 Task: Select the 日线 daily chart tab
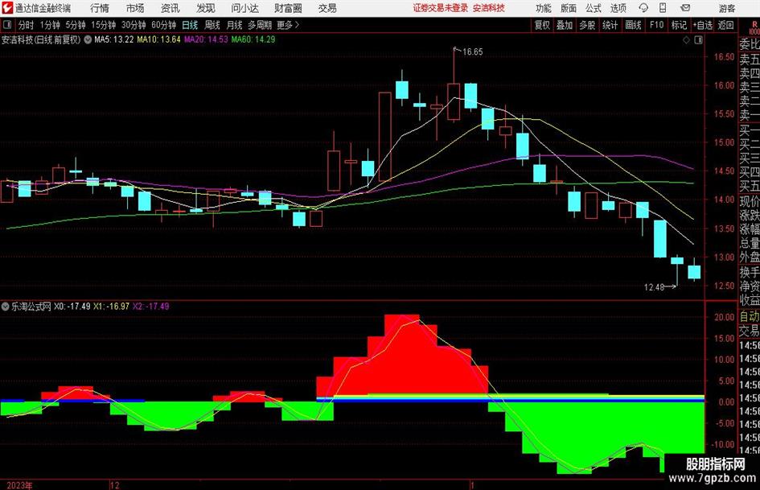pyautogui.click(x=190, y=25)
